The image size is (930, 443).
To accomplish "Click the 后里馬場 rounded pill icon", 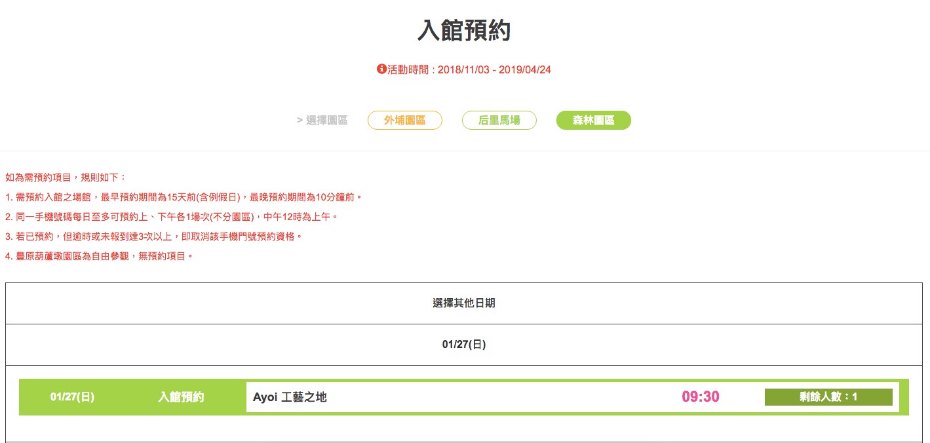I will (499, 120).
